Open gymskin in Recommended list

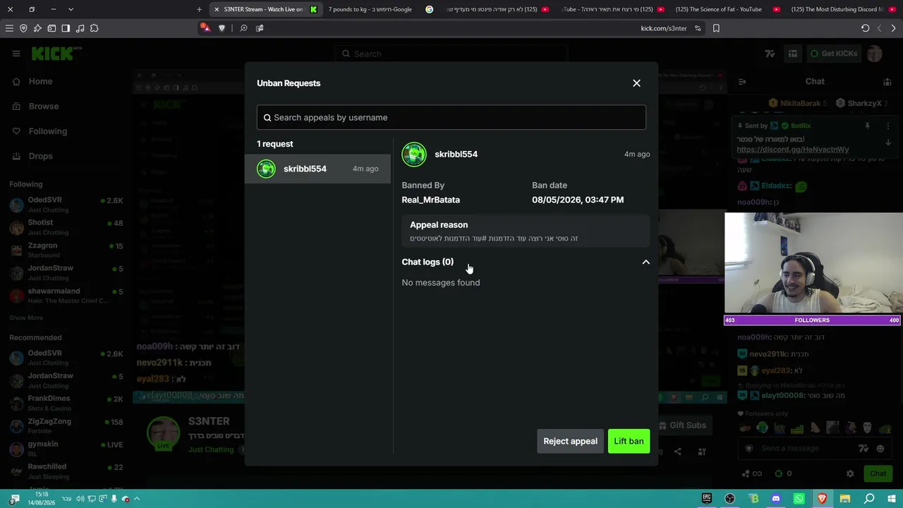click(66, 448)
